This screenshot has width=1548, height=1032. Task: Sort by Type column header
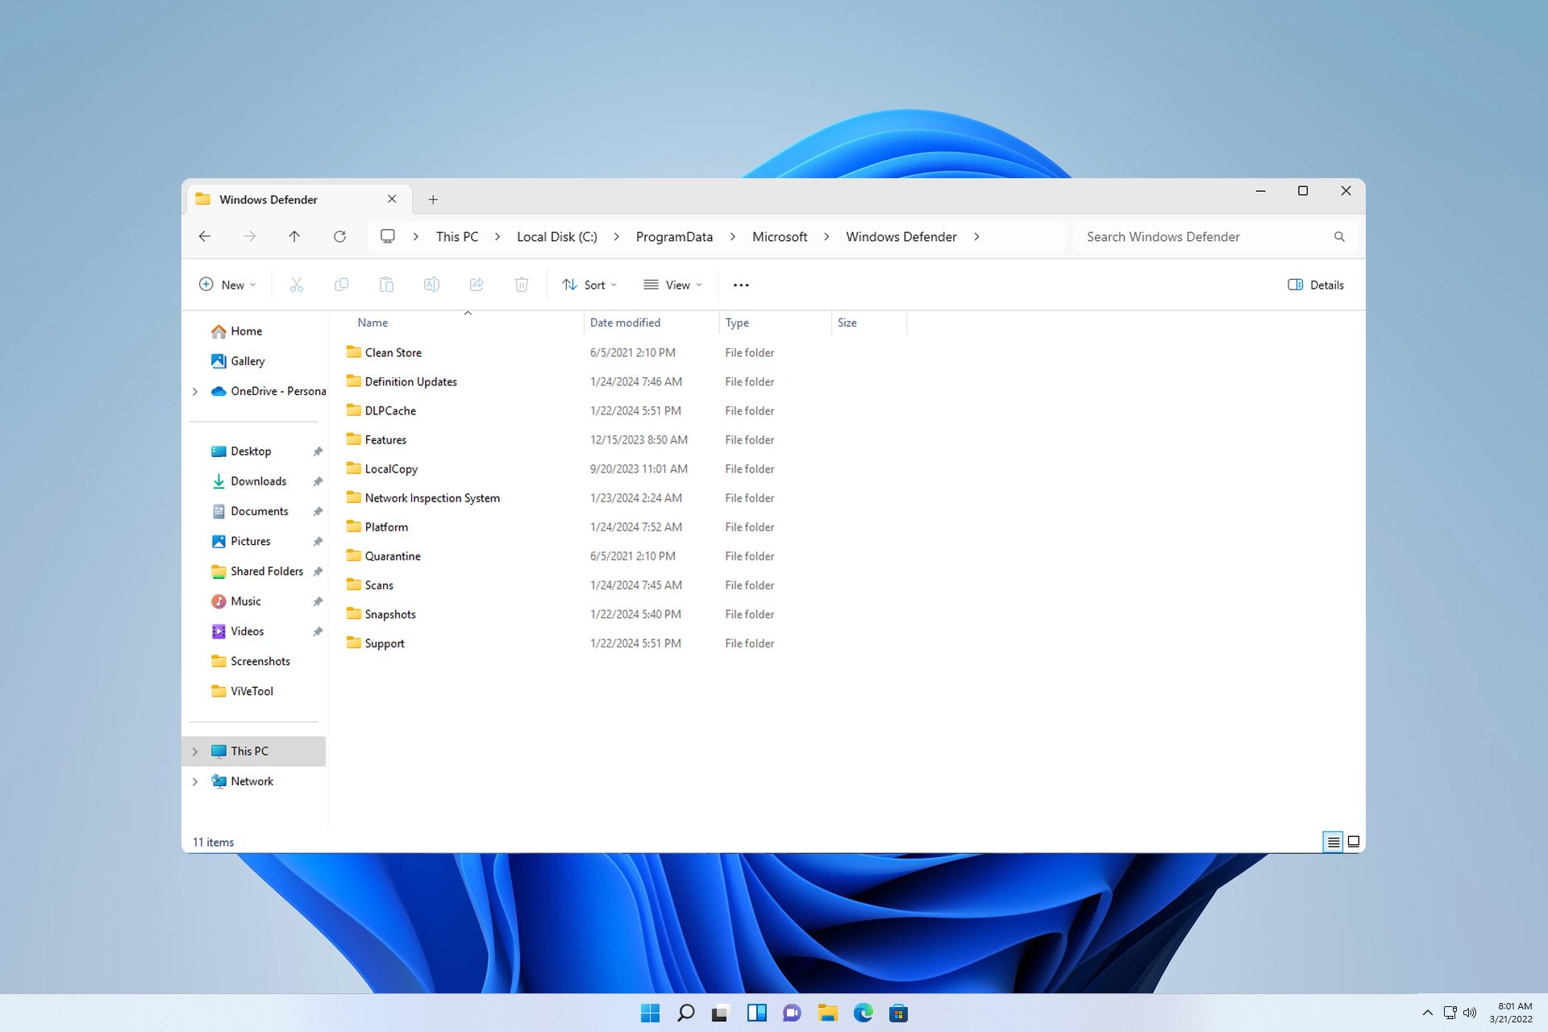click(x=775, y=322)
